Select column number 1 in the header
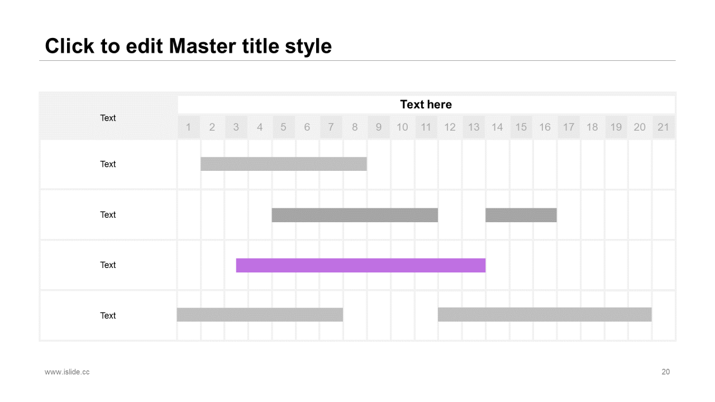Screen dimensions: 715x402 click(x=189, y=127)
